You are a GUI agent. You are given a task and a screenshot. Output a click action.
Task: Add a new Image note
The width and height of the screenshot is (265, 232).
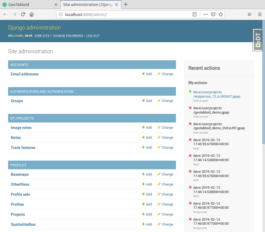click(x=147, y=127)
